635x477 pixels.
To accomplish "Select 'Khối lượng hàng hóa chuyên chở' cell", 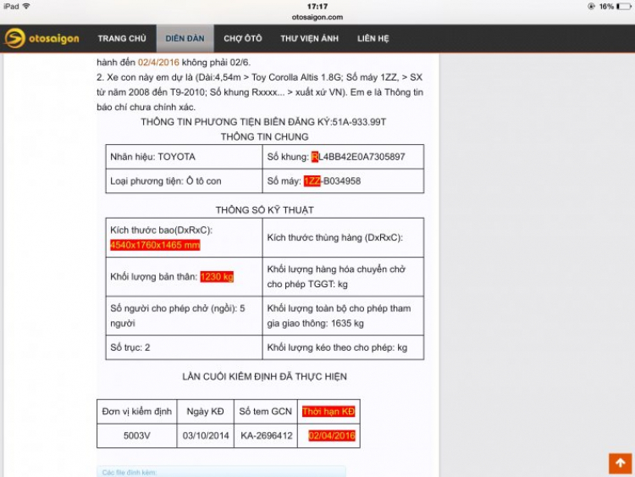I will click(343, 277).
